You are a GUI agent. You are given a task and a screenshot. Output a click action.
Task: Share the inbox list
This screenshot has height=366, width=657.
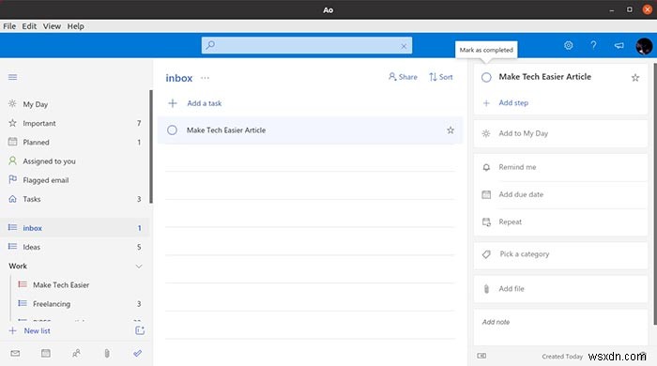coord(403,77)
